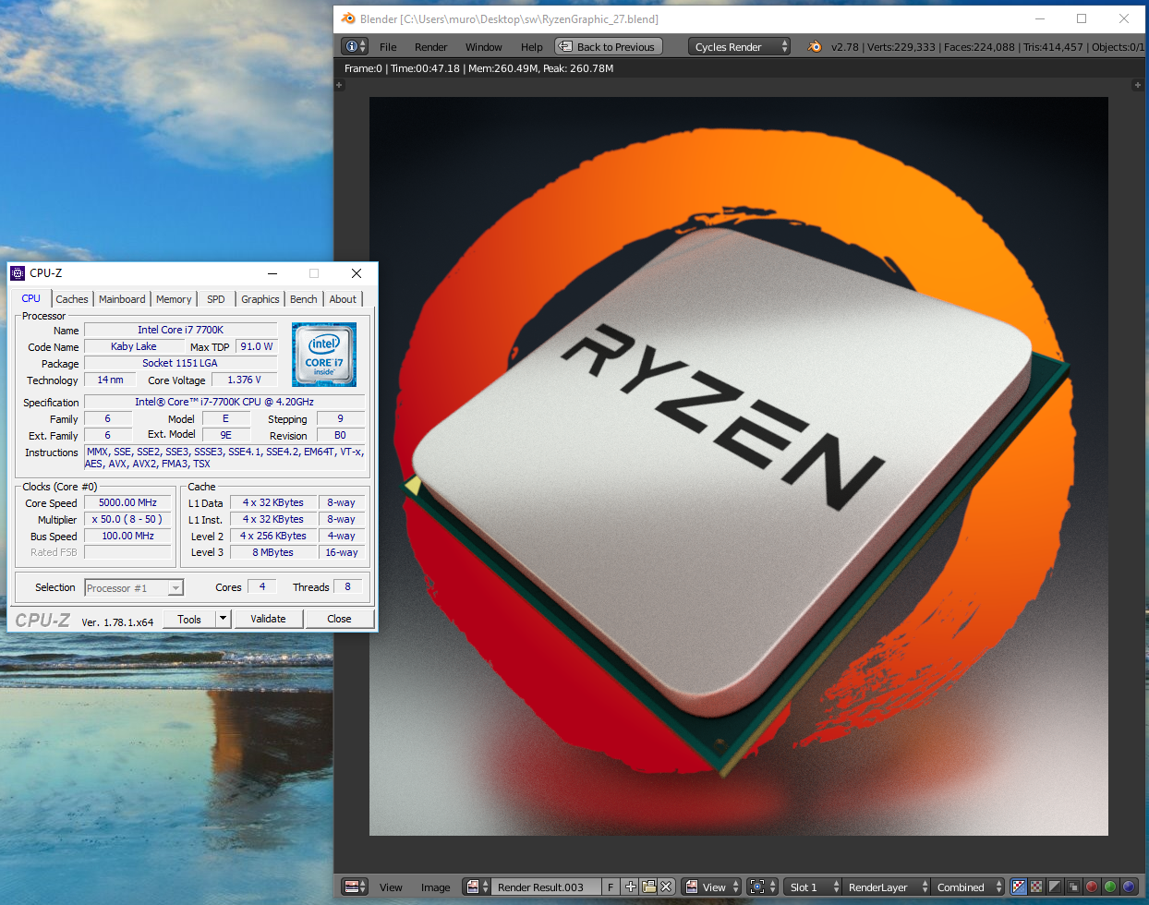Open CPU-Z Tools dropdown arrow

[223, 619]
